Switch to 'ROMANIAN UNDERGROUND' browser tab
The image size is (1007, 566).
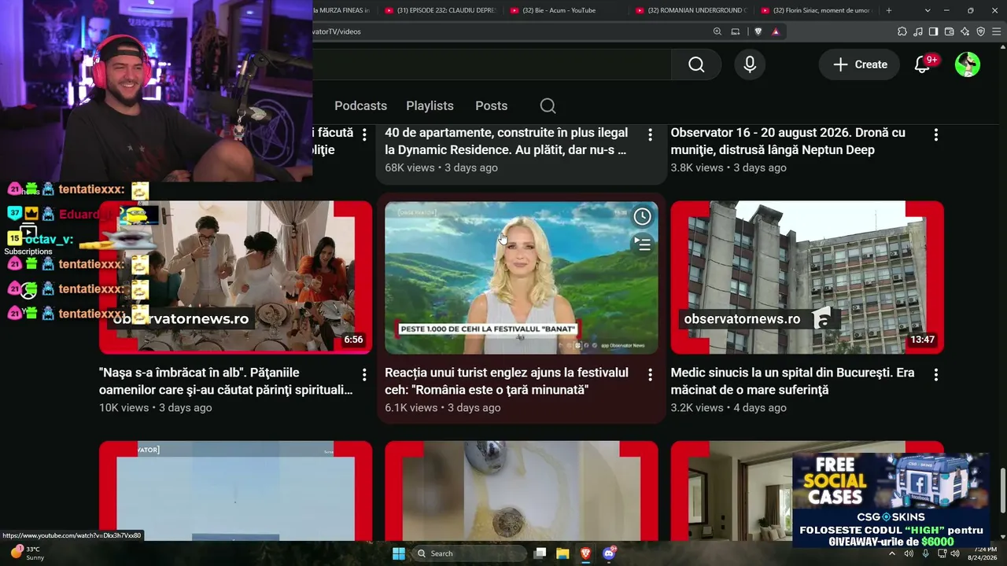click(x=691, y=10)
